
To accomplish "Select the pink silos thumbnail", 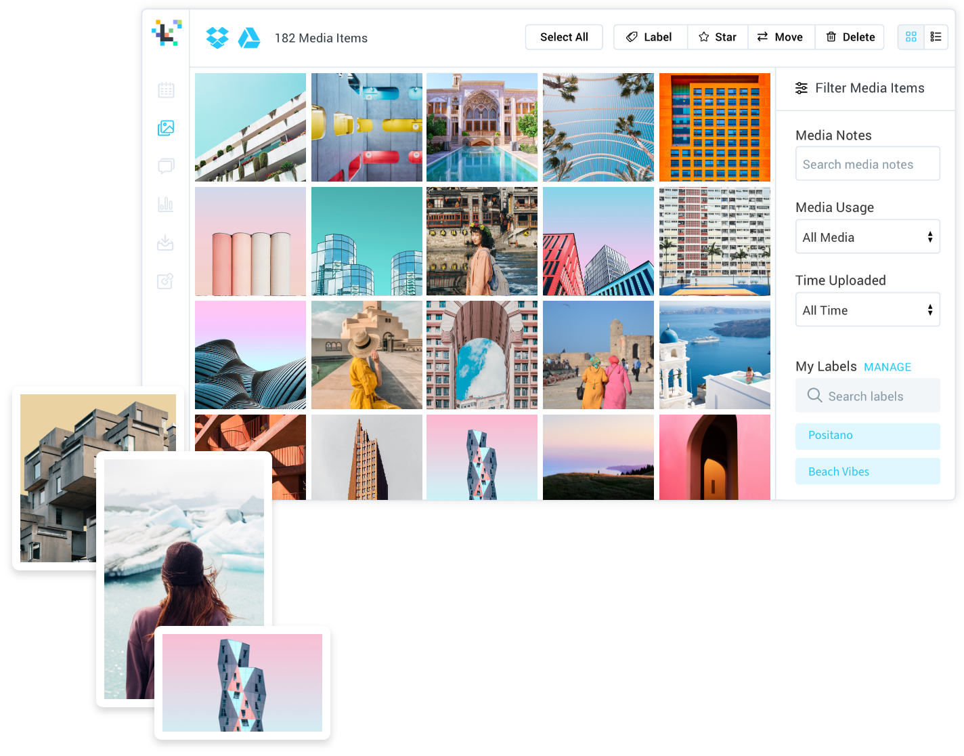I will pos(250,241).
